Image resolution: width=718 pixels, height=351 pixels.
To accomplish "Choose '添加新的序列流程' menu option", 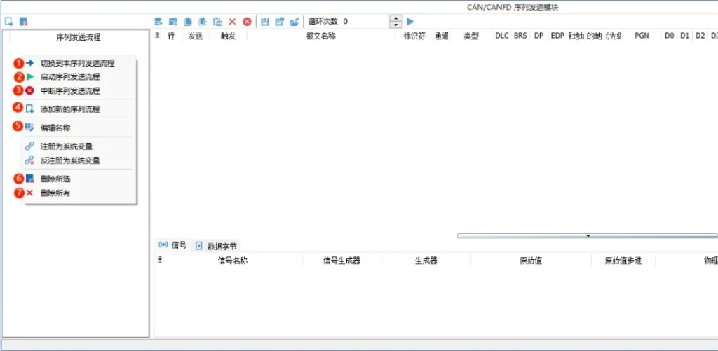I will (x=70, y=109).
